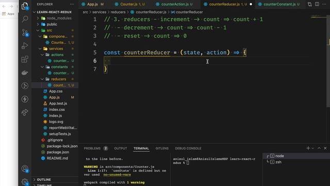Place cursor on editor line 6
The image size is (330, 186).
click(x=206, y=61)
